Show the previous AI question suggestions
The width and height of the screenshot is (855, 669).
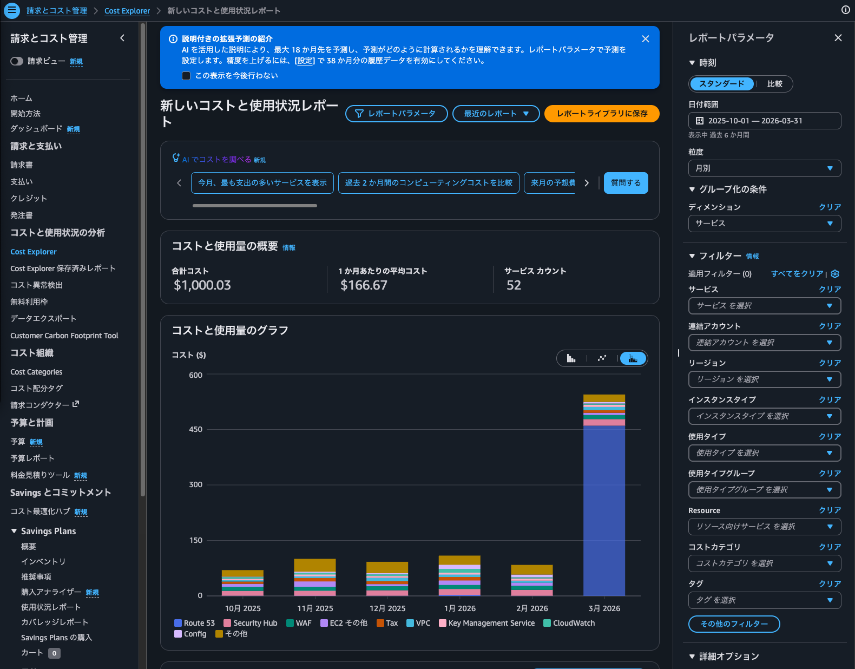pos(179,183)
